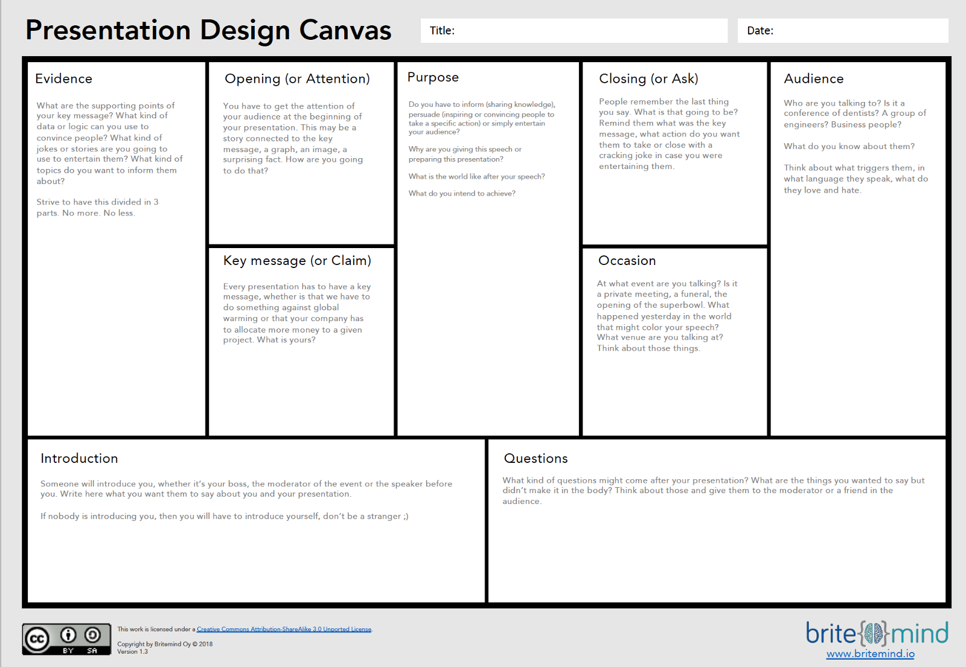Select the Presentation Design Canvas heading
Image resolution: width=966 pixels, height=667 pixels.
(208, 30)
